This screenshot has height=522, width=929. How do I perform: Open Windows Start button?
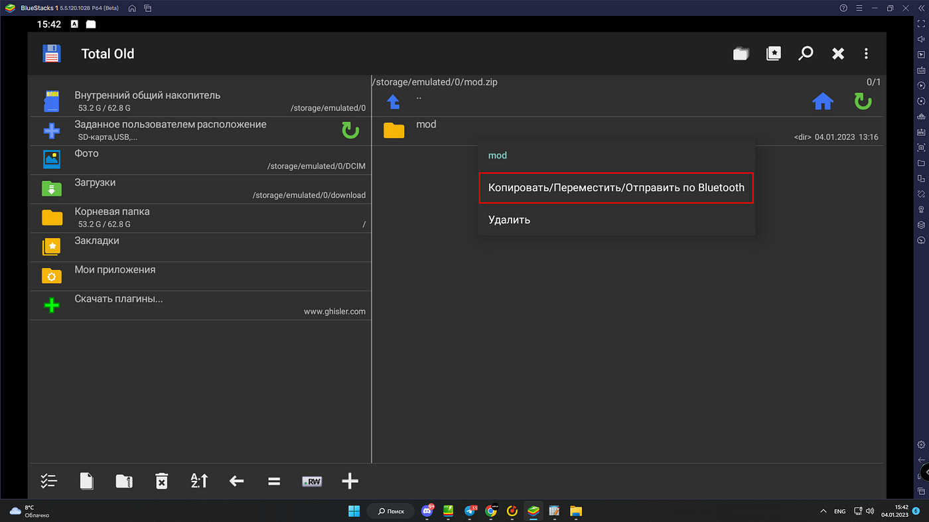354,511
